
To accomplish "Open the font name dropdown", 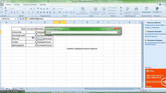I will [23, 9].
